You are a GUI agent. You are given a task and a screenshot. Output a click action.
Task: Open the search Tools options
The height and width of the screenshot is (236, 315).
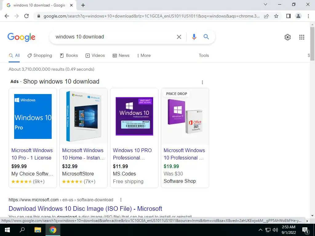click(204, 56)
